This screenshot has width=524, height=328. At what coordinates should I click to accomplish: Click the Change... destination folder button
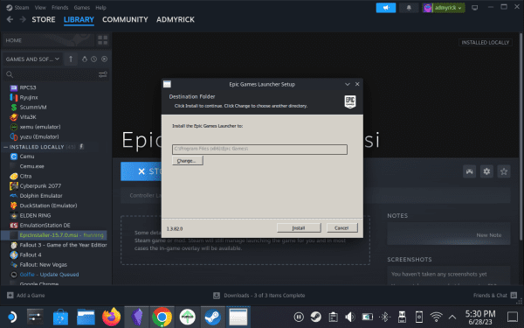[x=188, y=161]
